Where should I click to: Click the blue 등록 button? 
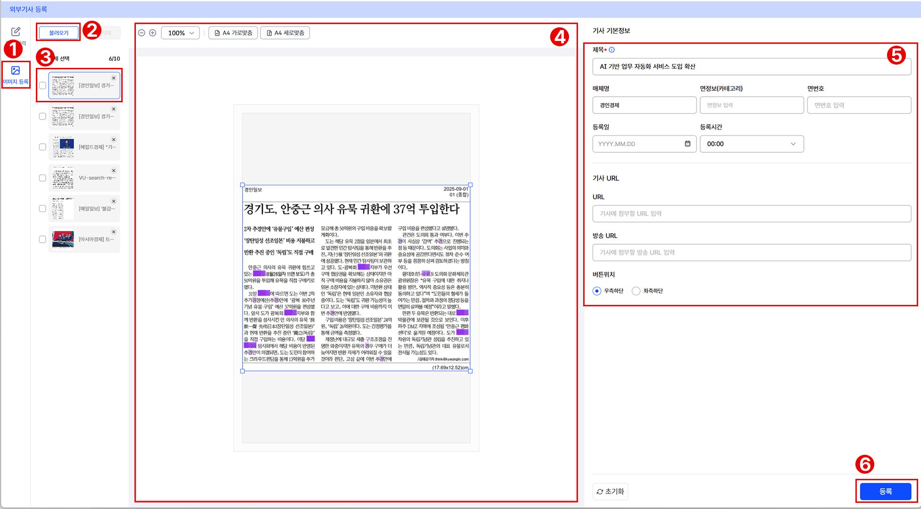(886, 492)
